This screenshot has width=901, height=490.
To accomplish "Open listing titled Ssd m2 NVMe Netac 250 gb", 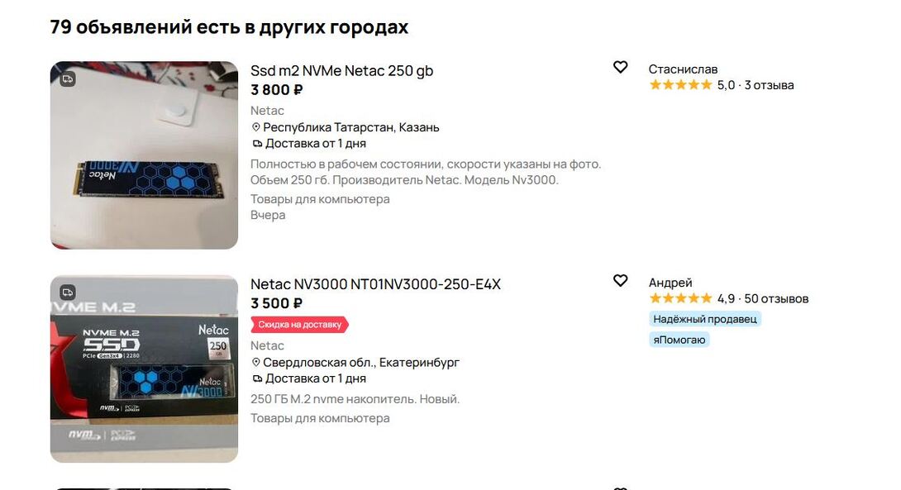I will coord(341,71).
